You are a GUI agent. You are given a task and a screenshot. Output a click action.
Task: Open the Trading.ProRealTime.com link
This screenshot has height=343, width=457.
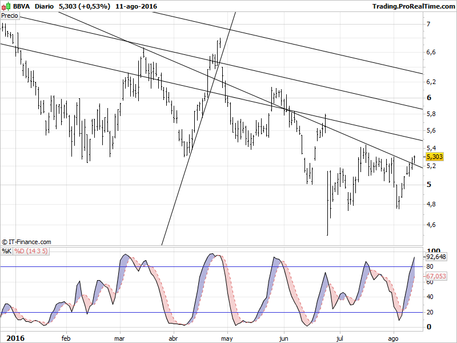pos(413,6)
